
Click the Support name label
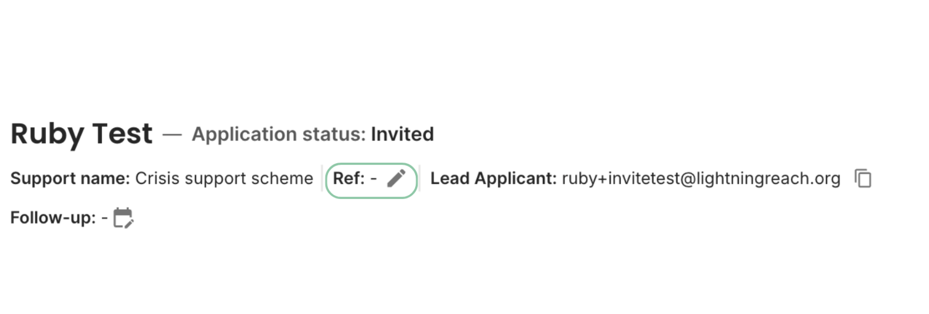click(70, 179)
